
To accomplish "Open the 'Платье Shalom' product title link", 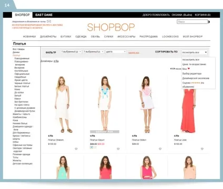I will [x=56, y=140].
